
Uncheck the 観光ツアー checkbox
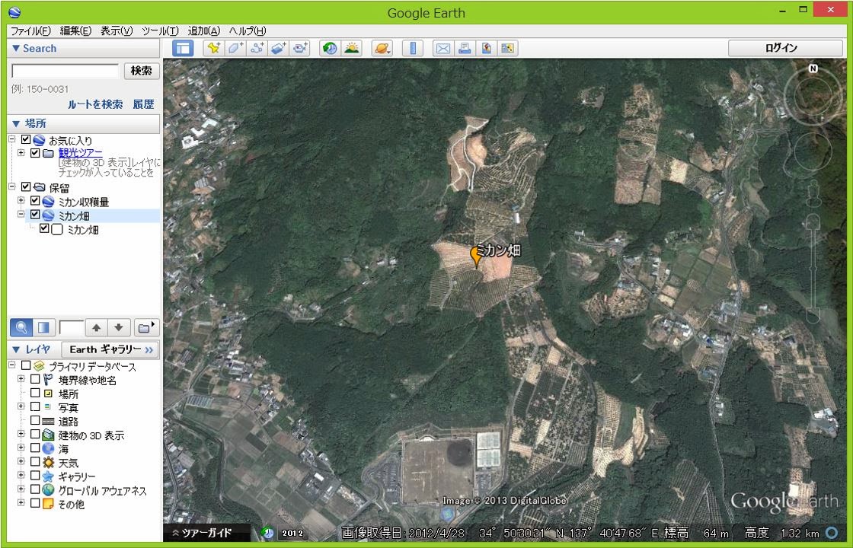(x=35, y=153)
